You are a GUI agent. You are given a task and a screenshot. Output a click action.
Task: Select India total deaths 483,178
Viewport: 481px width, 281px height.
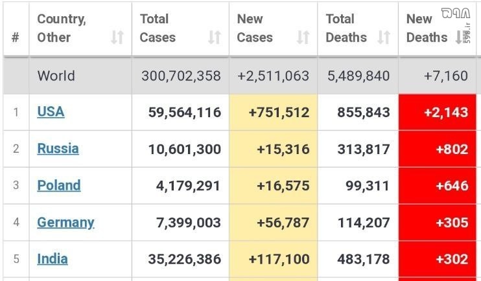[x=364, y=259]
